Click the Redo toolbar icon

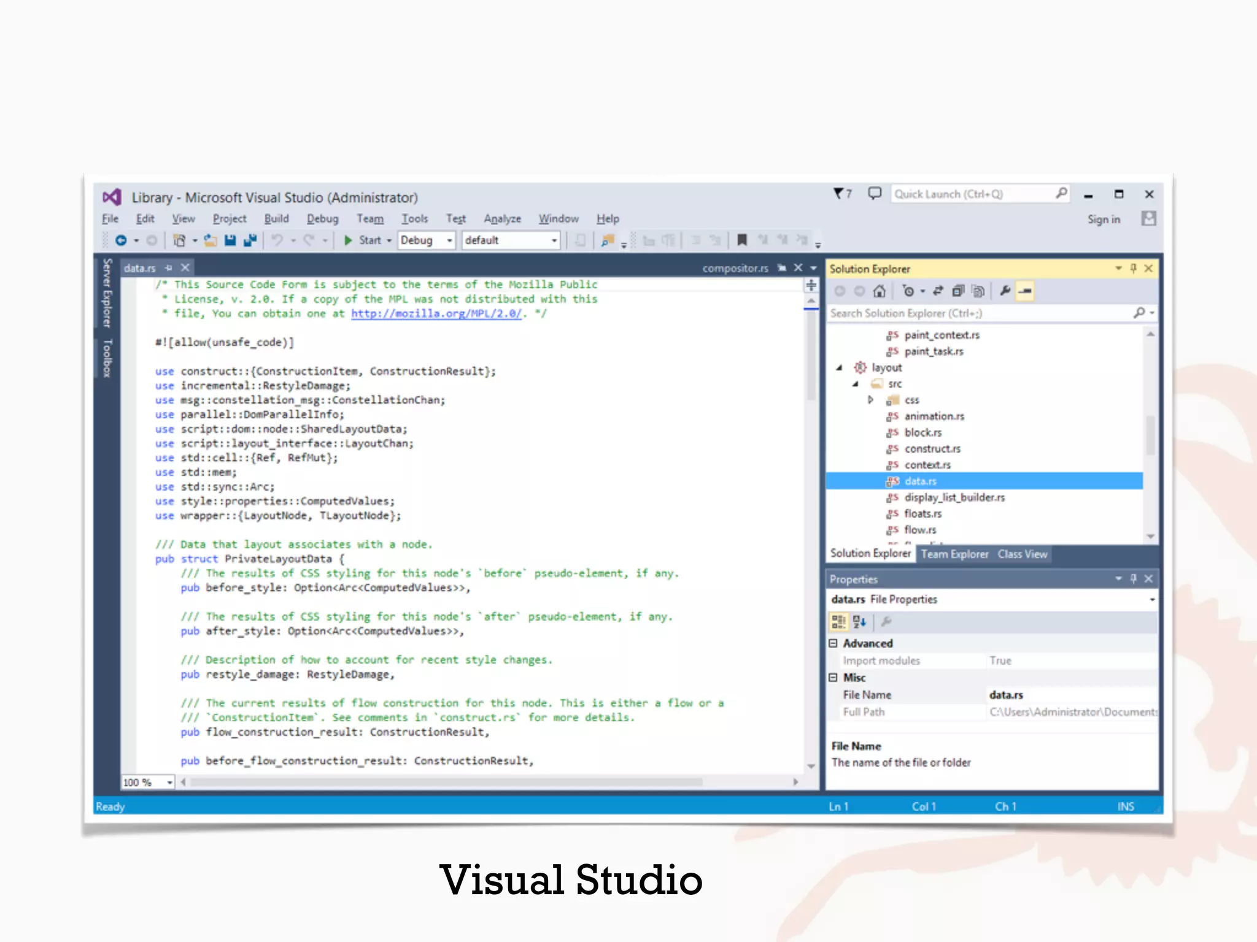pos(309,240)
